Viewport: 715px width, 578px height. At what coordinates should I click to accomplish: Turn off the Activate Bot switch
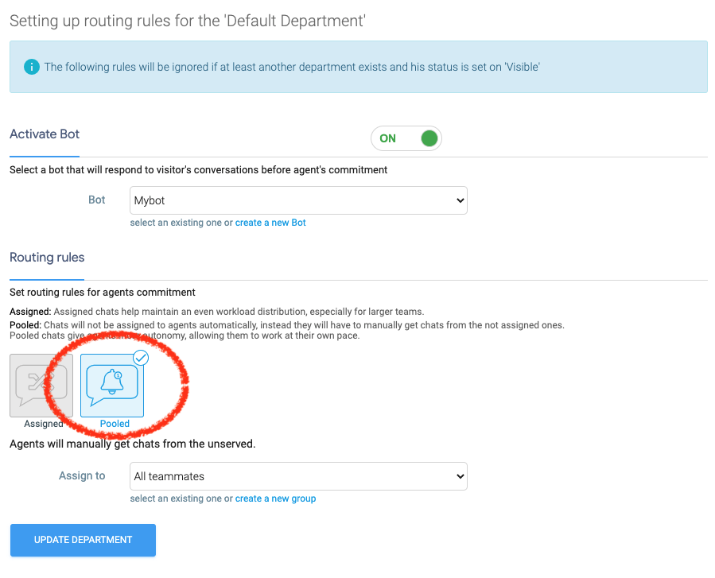pyautogui.click(x=406, y=138)
